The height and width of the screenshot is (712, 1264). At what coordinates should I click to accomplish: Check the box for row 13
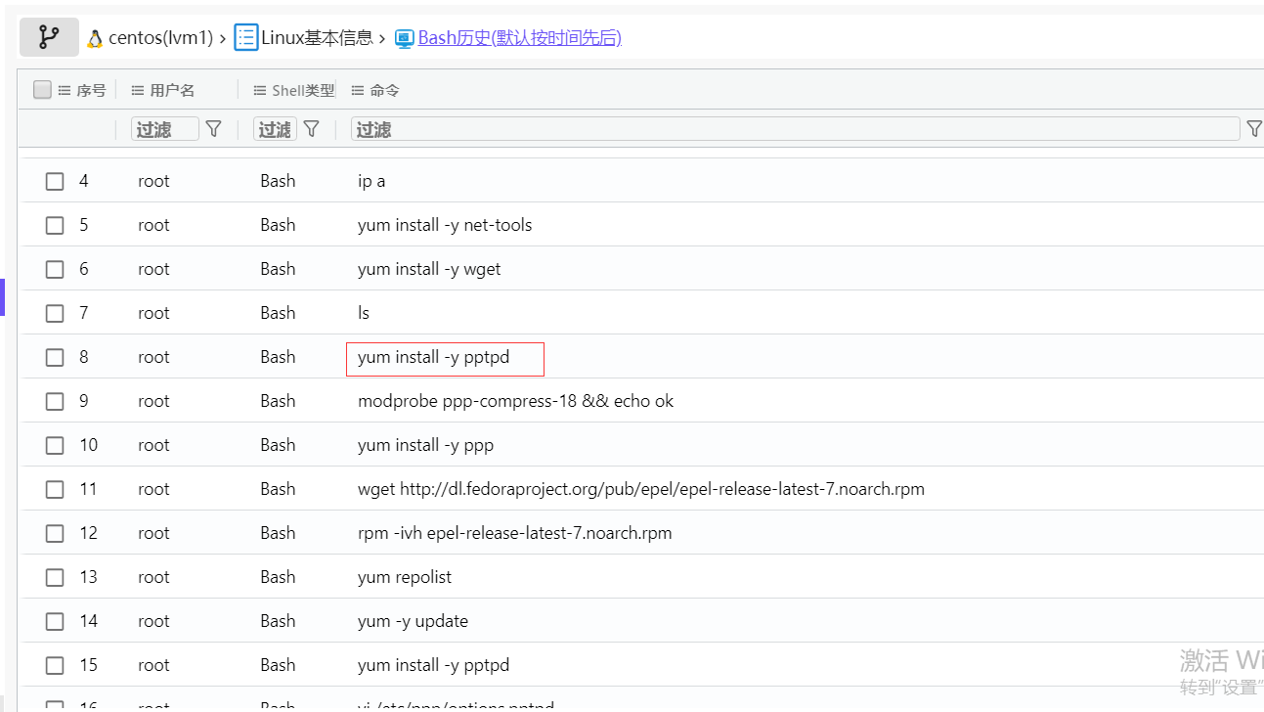point(55,577)
